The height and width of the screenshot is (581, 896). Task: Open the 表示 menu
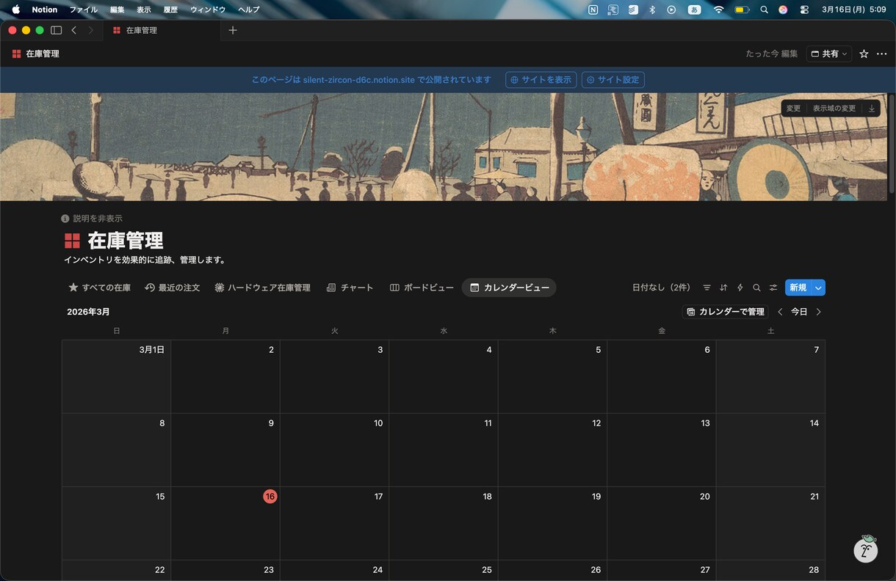[144, 10]
